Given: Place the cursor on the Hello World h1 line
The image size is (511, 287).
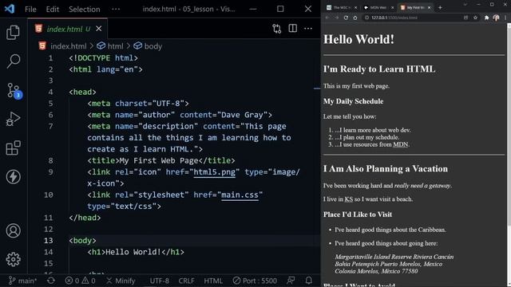Looking at the screenshot, I should (x=136, y=252).
